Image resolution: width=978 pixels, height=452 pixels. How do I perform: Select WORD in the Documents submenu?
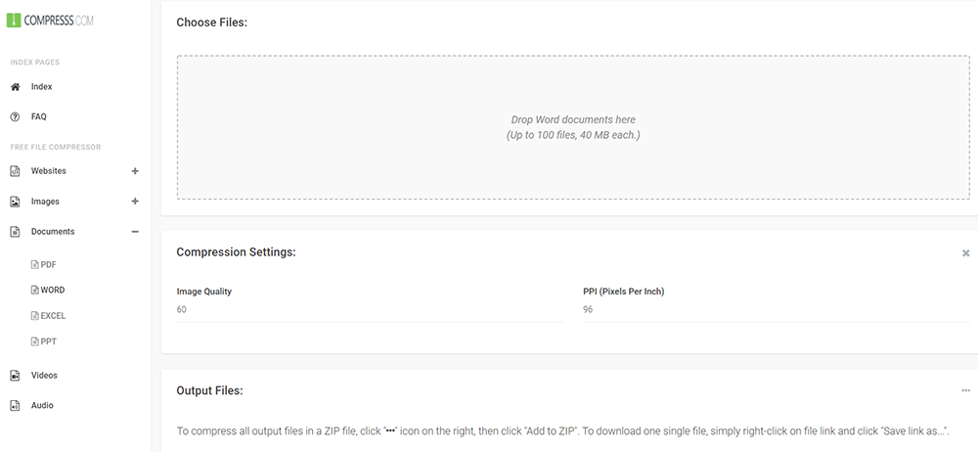coord(48,291)
